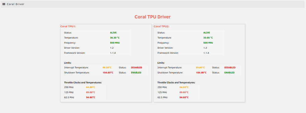Click the Coral TPU2 card heading
Viewport: 306px width, 113px height.
tap(161, 26)
